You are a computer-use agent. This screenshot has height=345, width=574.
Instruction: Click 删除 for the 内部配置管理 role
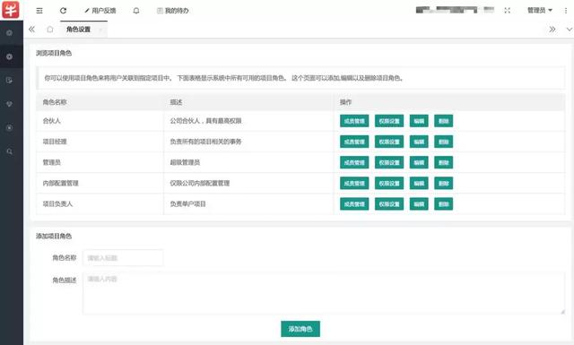pyautogui.click(x=443, y=184)
